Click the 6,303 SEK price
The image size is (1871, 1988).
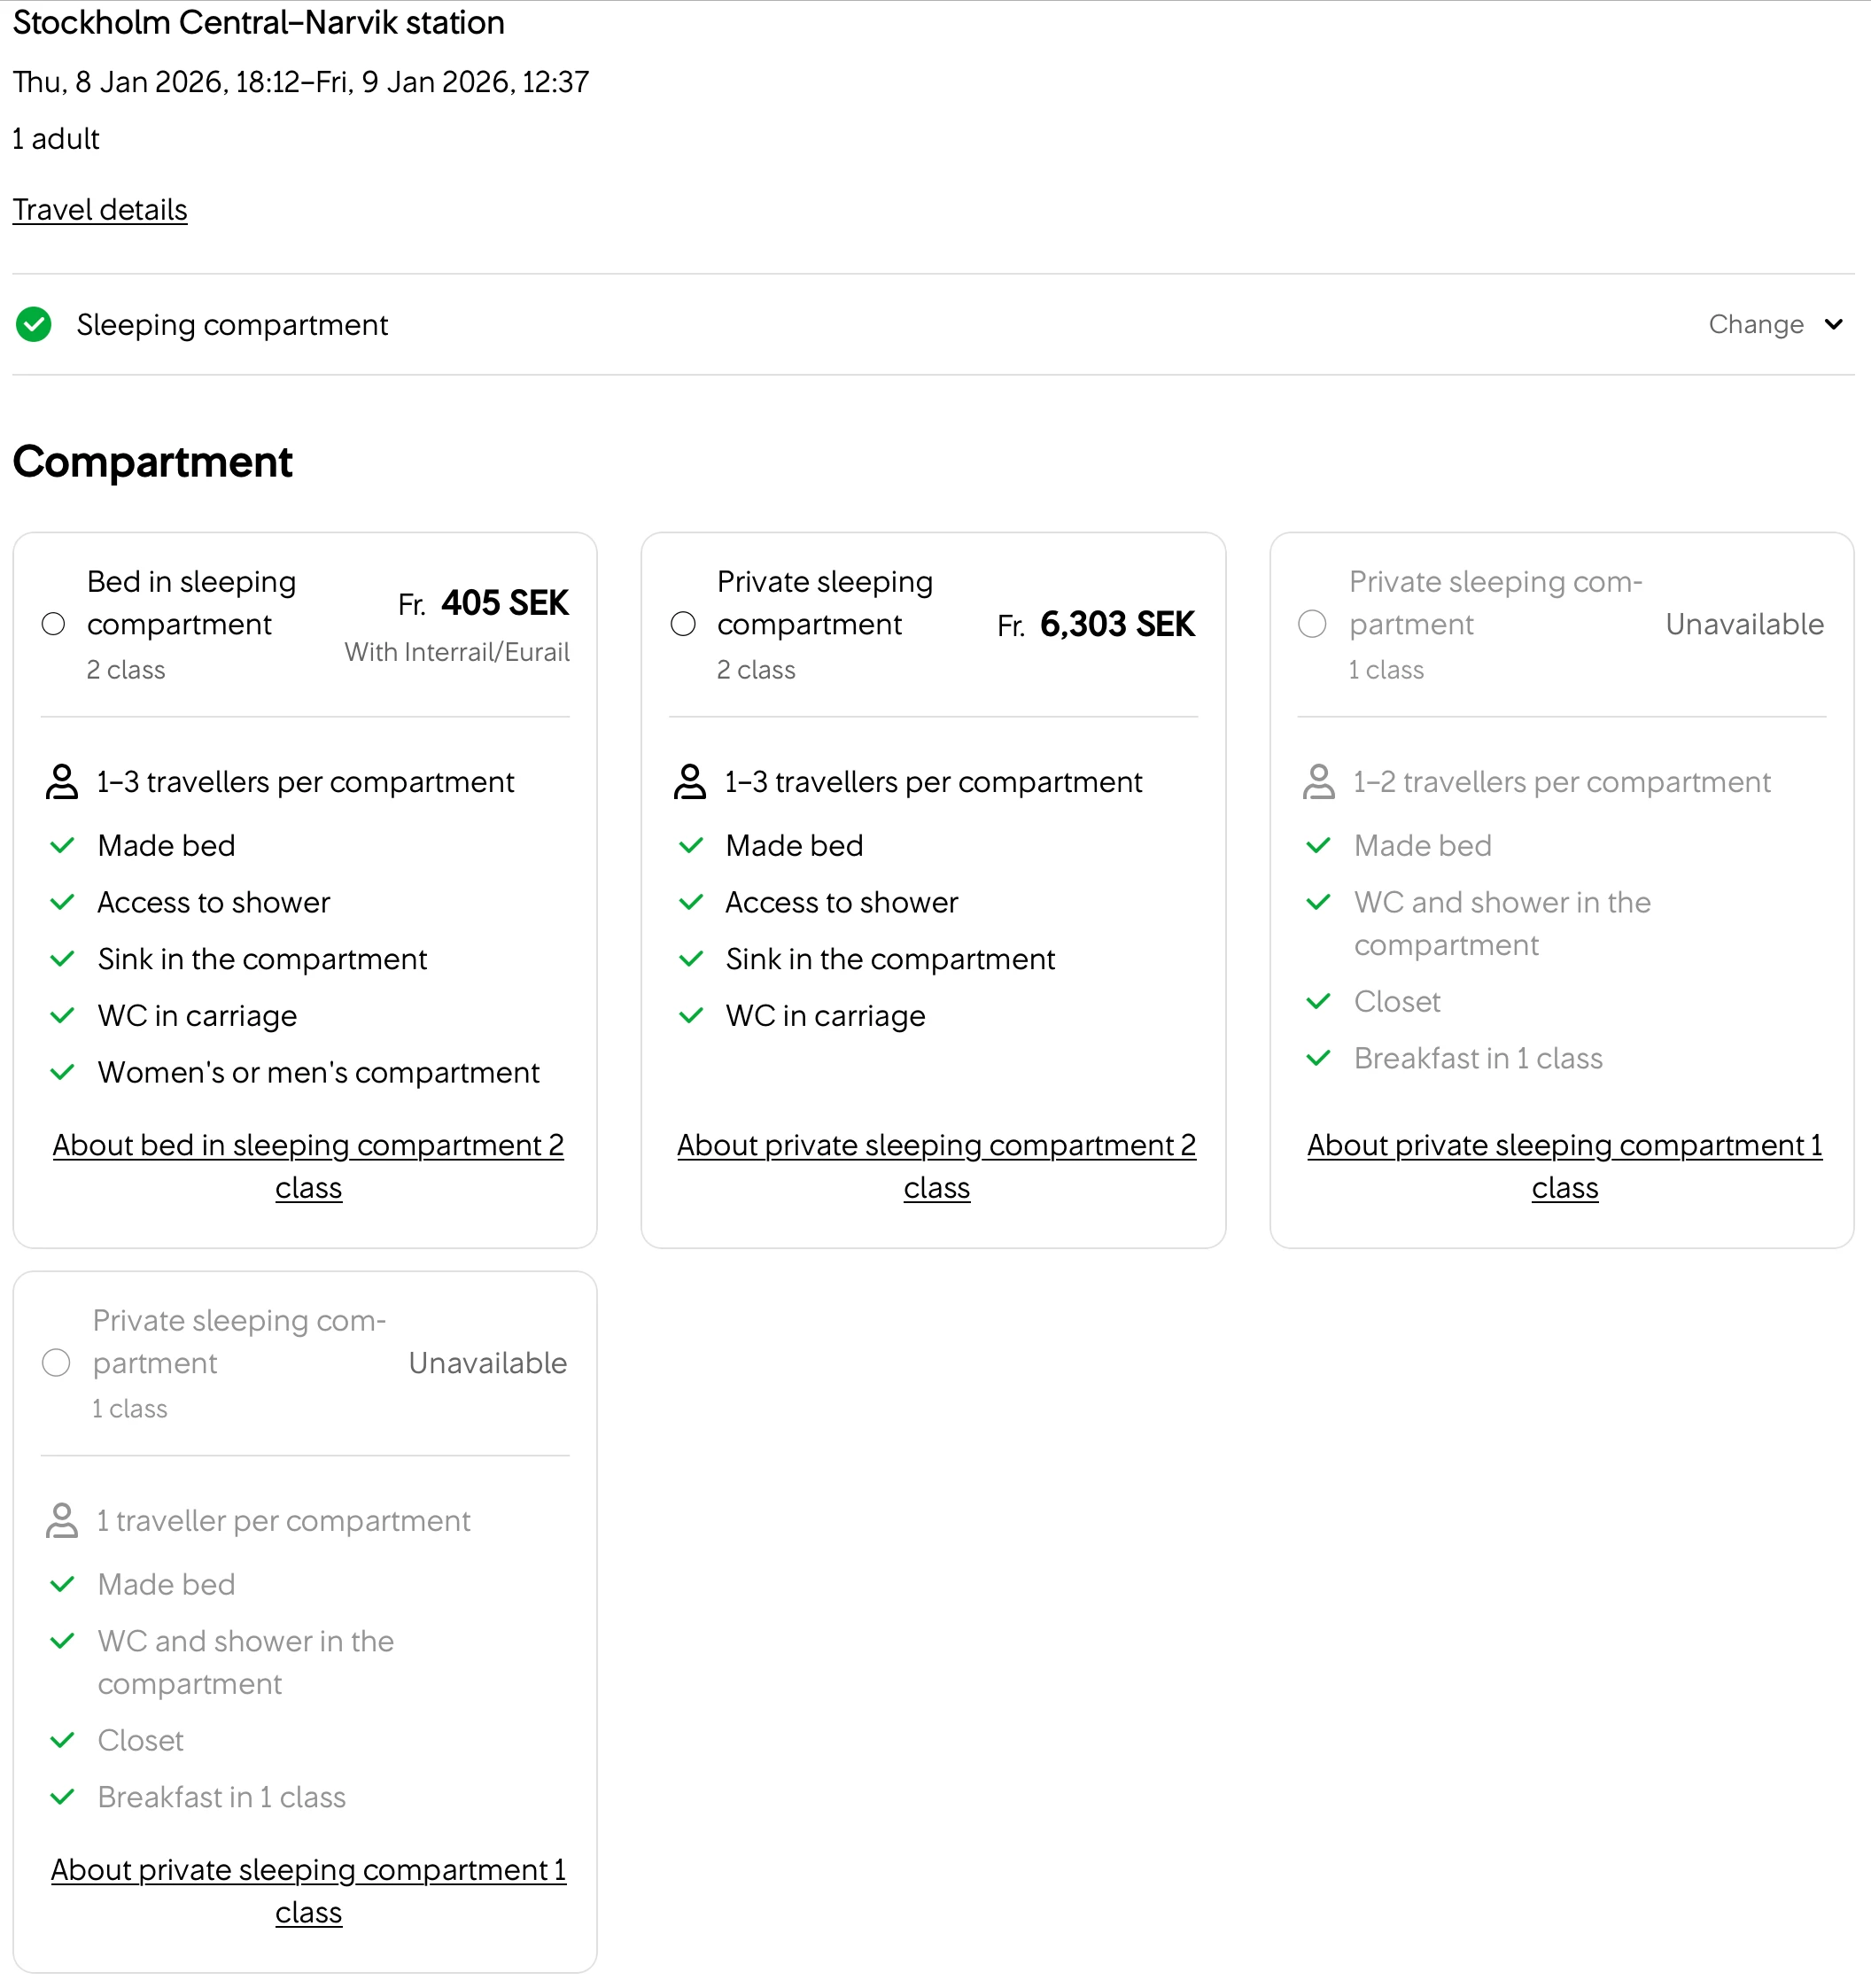(x=1116, y=625)
